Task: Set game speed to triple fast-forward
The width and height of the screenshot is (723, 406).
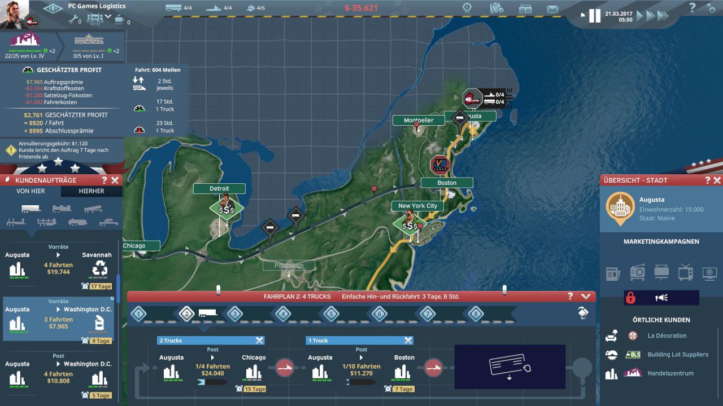Action: [663, 16]
